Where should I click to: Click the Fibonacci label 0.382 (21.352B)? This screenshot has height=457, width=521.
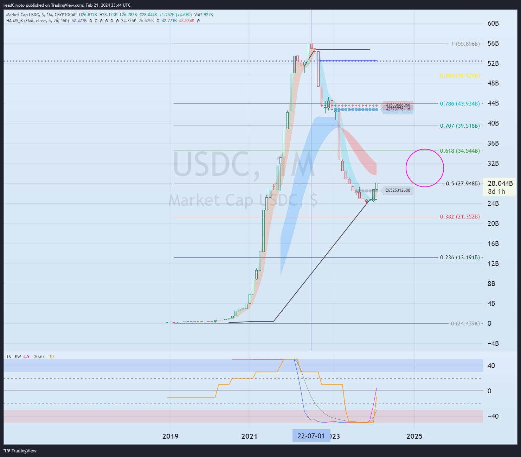(x=460, y=217)
